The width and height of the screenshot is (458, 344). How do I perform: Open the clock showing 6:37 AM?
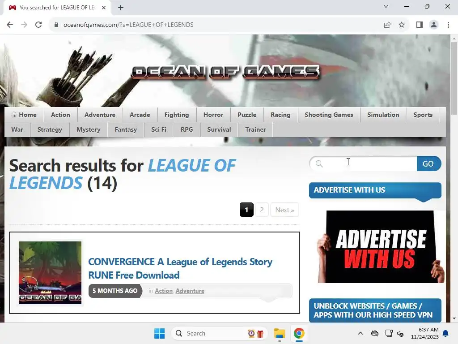point(425,333)
